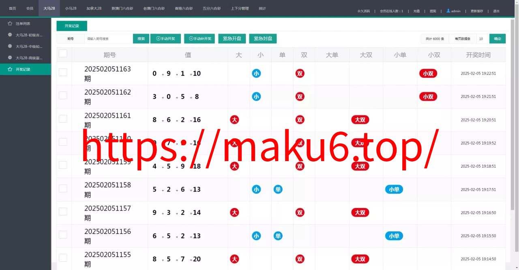The image size is (519, 270).
Task: Click the 搜索 button
Action: 141,39
